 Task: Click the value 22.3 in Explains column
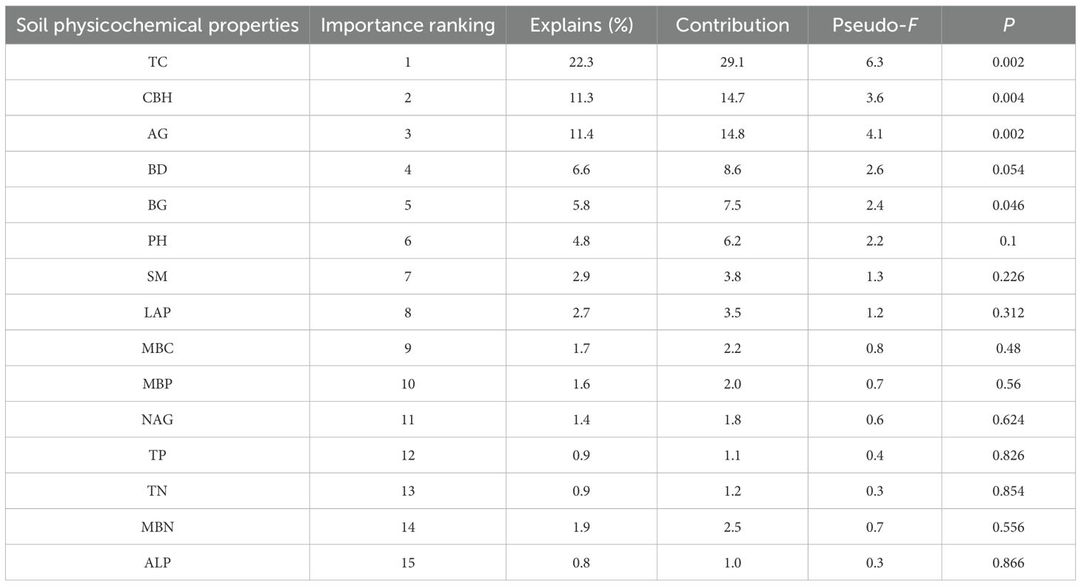(x=581, y=62)
